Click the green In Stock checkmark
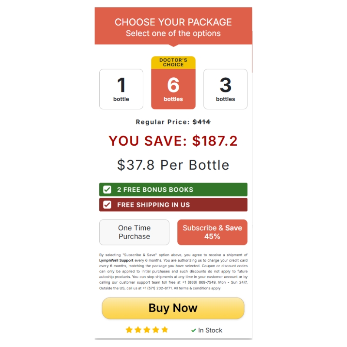347x347 pixels. [193, 331]
